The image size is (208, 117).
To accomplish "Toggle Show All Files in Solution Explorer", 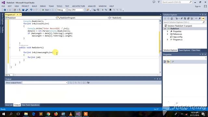I will pos(192,19).
